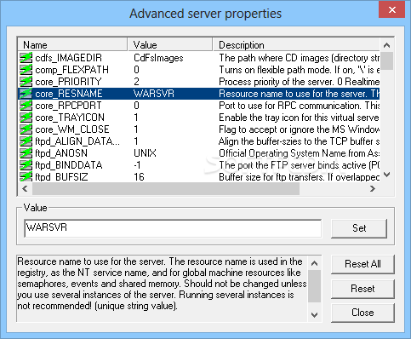Select the ftpd_BINDDATA property name
Viewport: 411px width, 339px height.
tap(69, 165)
